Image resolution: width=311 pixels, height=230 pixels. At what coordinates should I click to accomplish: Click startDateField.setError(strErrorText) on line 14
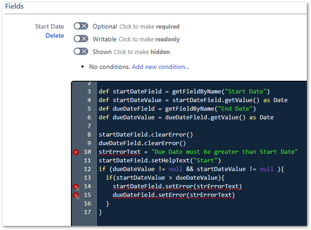178,187
